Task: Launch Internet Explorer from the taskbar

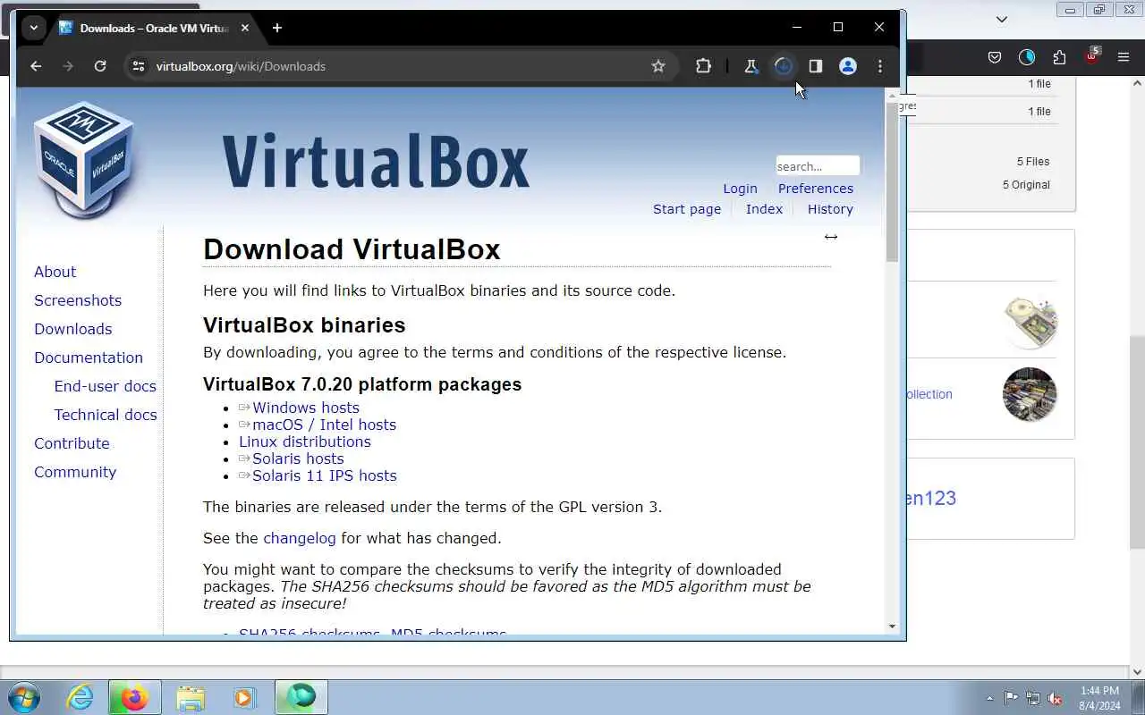Action: pyautogui.click(x=81, y=697)
